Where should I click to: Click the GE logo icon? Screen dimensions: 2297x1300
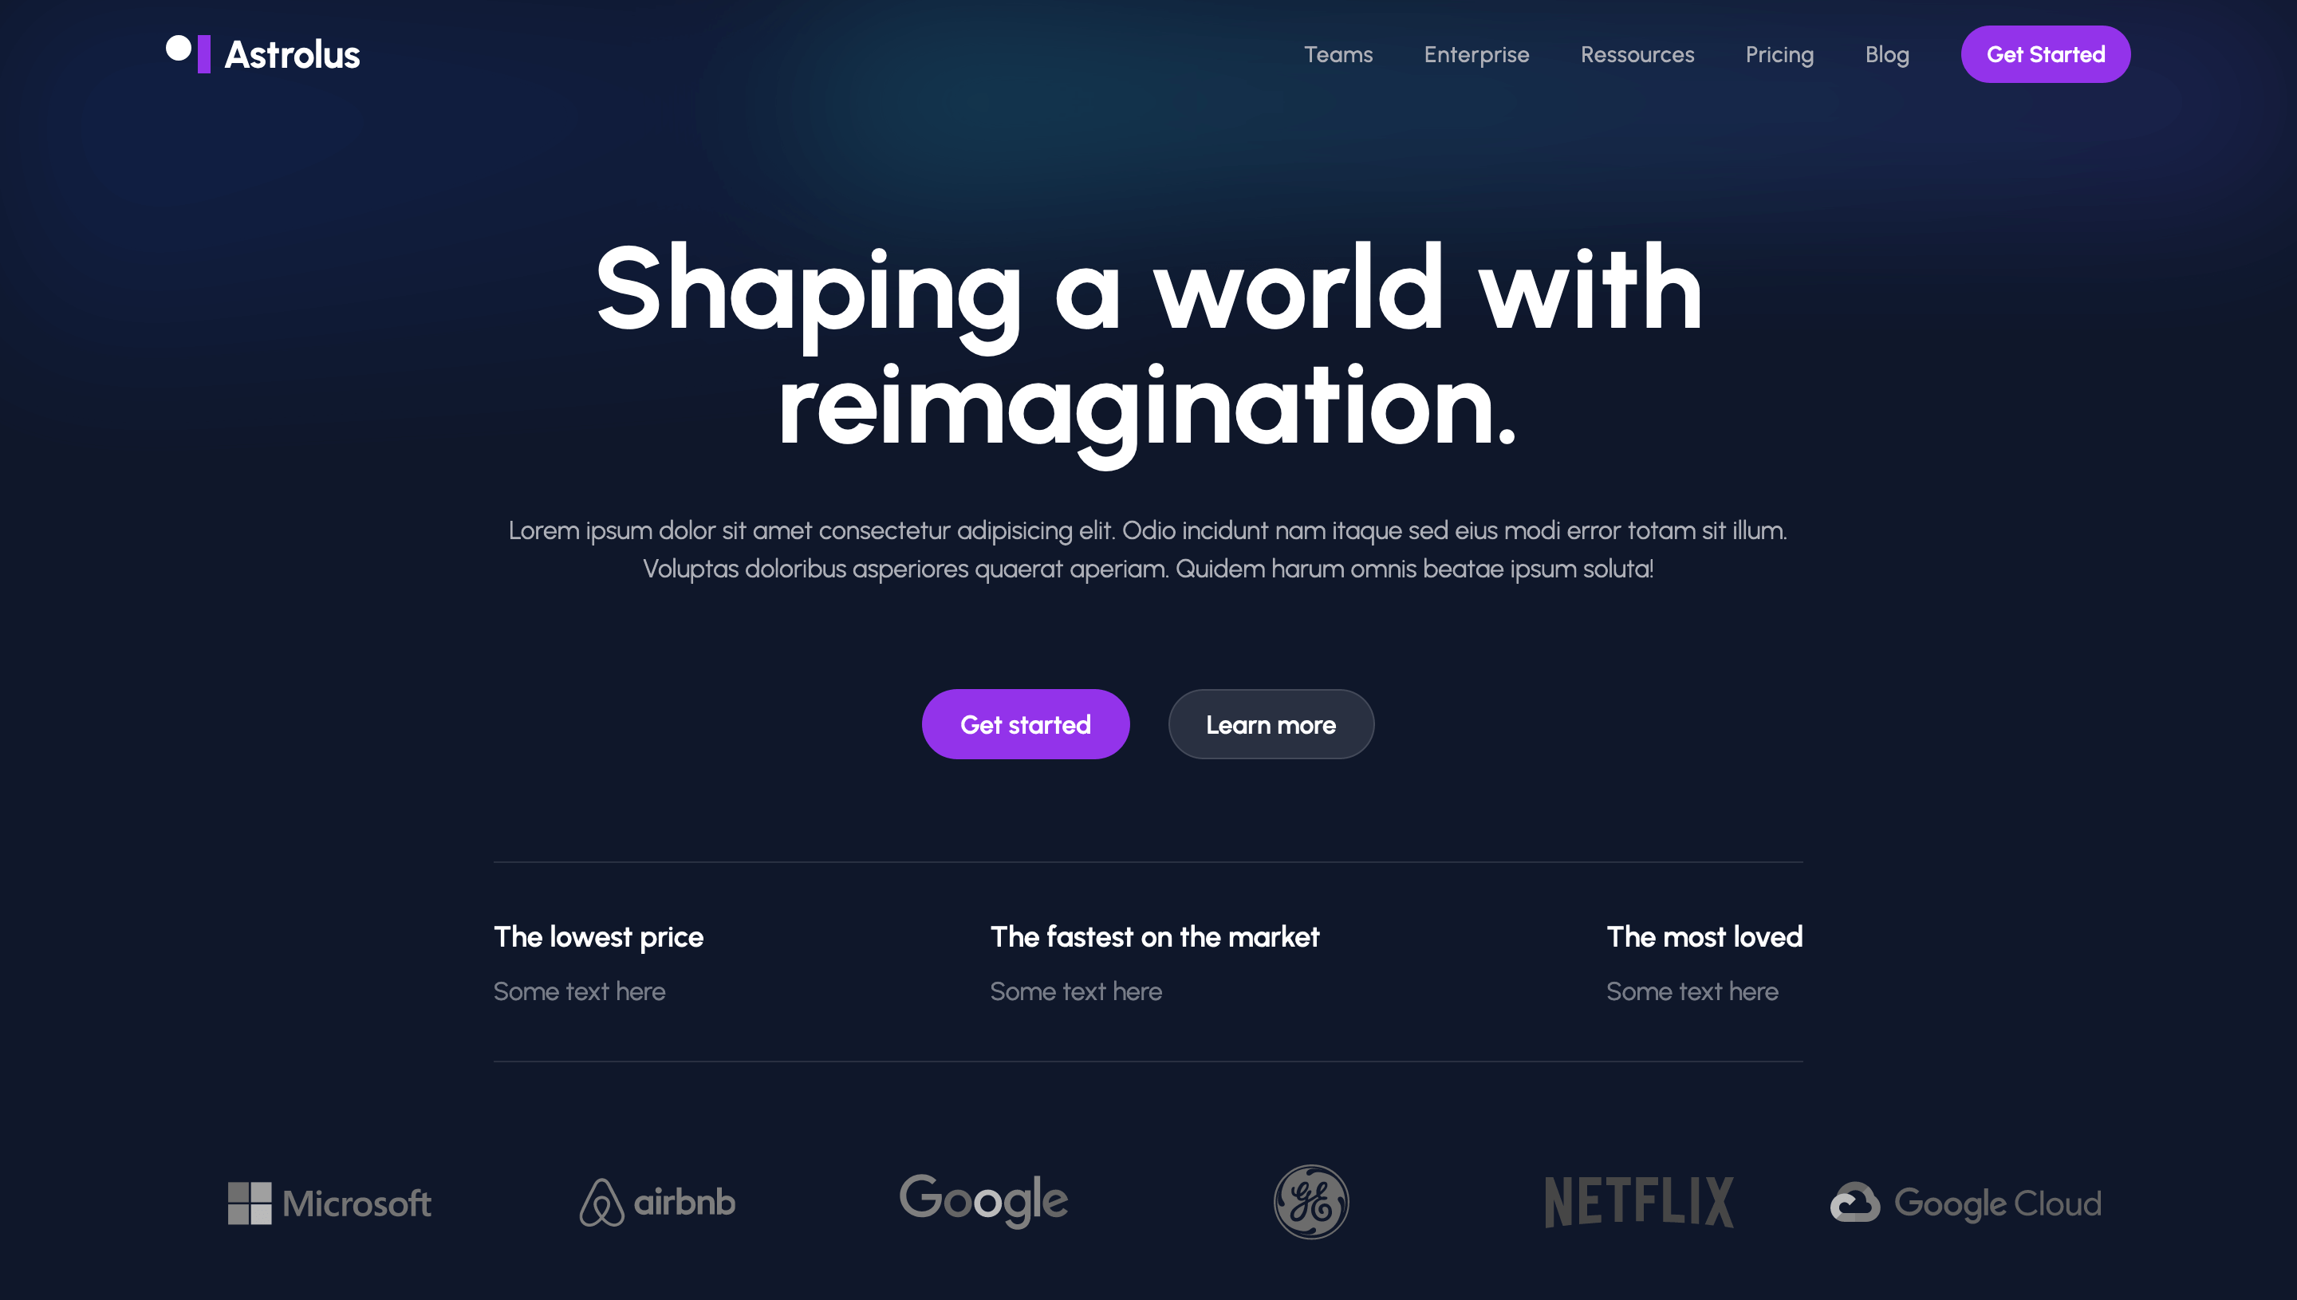tap(1311, 1200)
